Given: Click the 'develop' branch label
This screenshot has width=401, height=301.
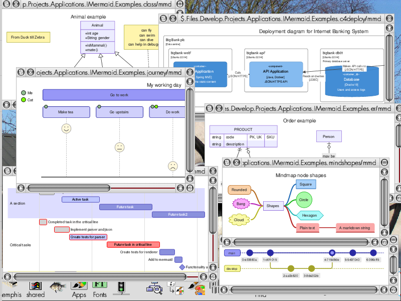Looking at the screenshot, I should pos(232,268).
